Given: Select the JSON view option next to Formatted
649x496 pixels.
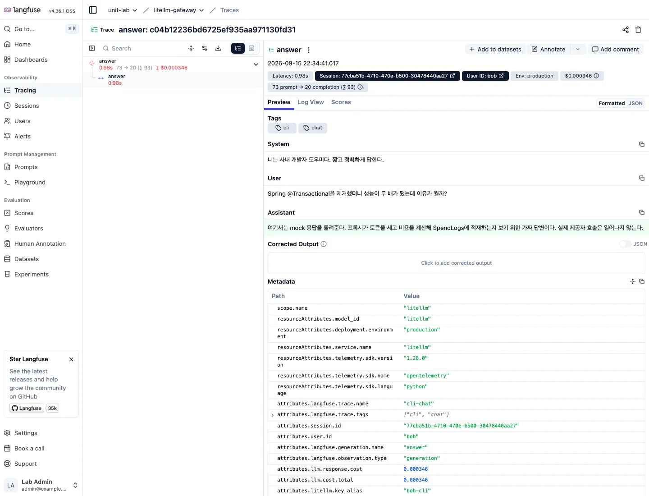Looking at the screenshot, I should coord(635,103).
